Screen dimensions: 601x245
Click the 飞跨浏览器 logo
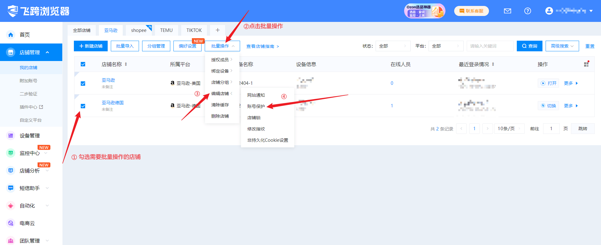(38, 11)
